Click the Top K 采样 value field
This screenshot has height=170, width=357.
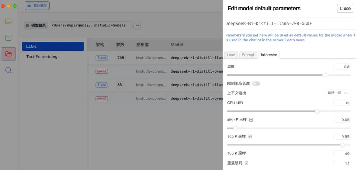pyautogui.click(x=342, y=154)
